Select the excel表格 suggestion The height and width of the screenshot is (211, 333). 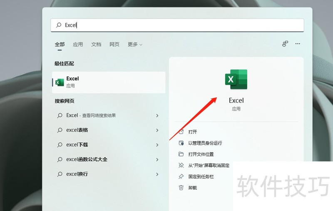(x=109, y=130)
